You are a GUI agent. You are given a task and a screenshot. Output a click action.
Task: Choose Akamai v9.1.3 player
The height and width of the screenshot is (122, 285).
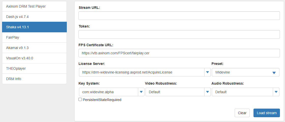[19, 48]
